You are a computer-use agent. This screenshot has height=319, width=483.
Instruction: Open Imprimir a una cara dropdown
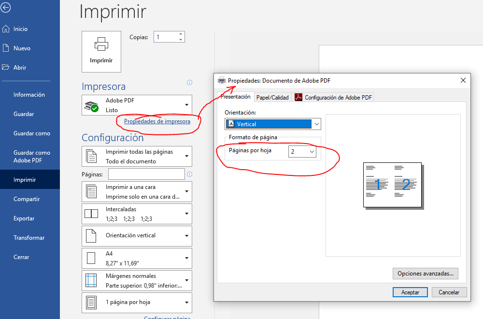coord(137,192)
